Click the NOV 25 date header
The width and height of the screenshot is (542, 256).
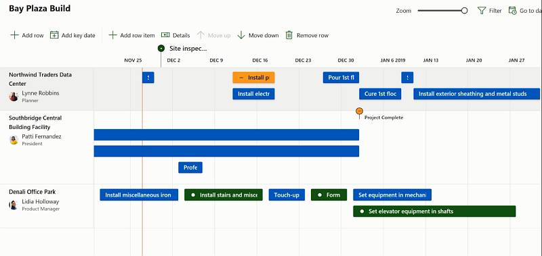133,60
